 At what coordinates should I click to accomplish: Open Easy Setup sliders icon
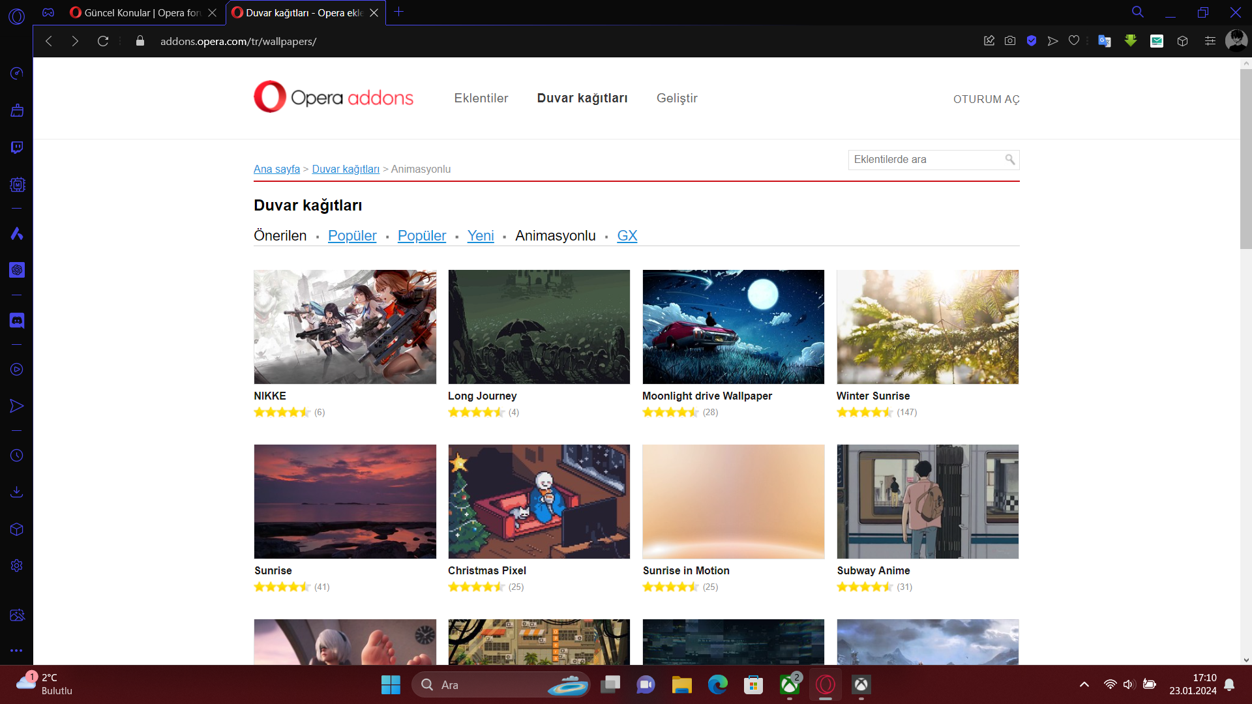tap(1210, 41)
